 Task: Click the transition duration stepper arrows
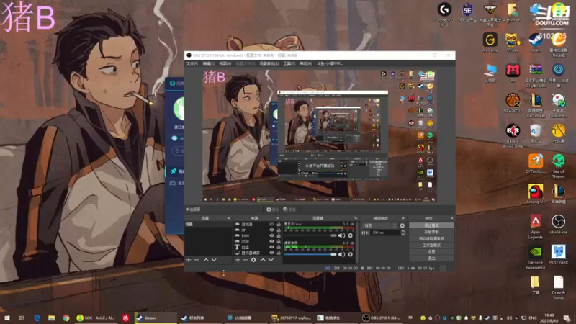point(403,233)
